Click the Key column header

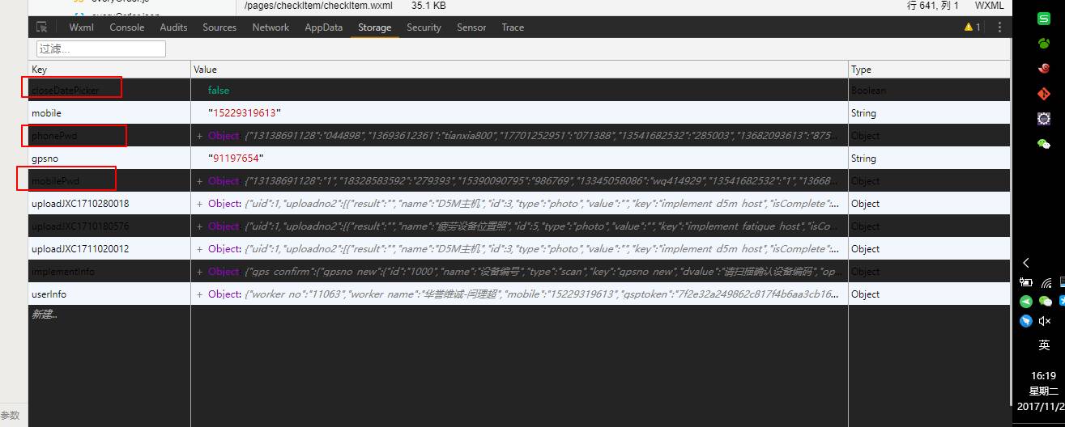[x=110, y=70]
